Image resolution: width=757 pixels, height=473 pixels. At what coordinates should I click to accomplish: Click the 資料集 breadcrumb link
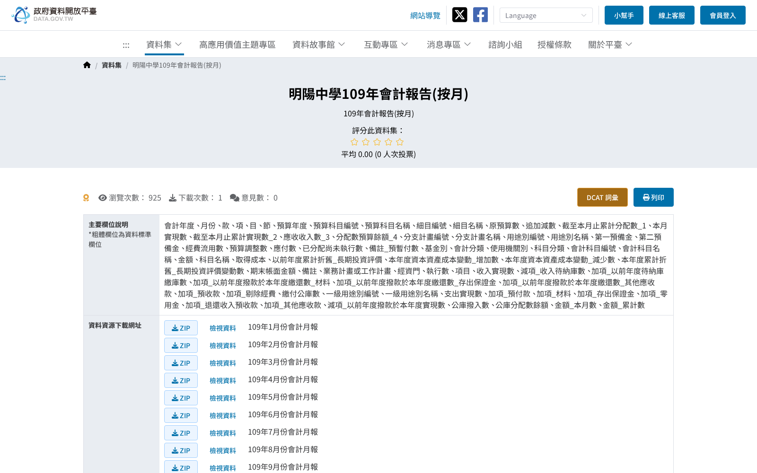point(112,65)
